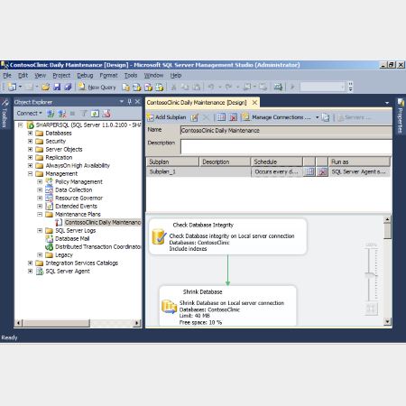Toggle auto-hide pin on Object Explorer
This screenshot has height=406, width=406.
click(x=130, y=102)
